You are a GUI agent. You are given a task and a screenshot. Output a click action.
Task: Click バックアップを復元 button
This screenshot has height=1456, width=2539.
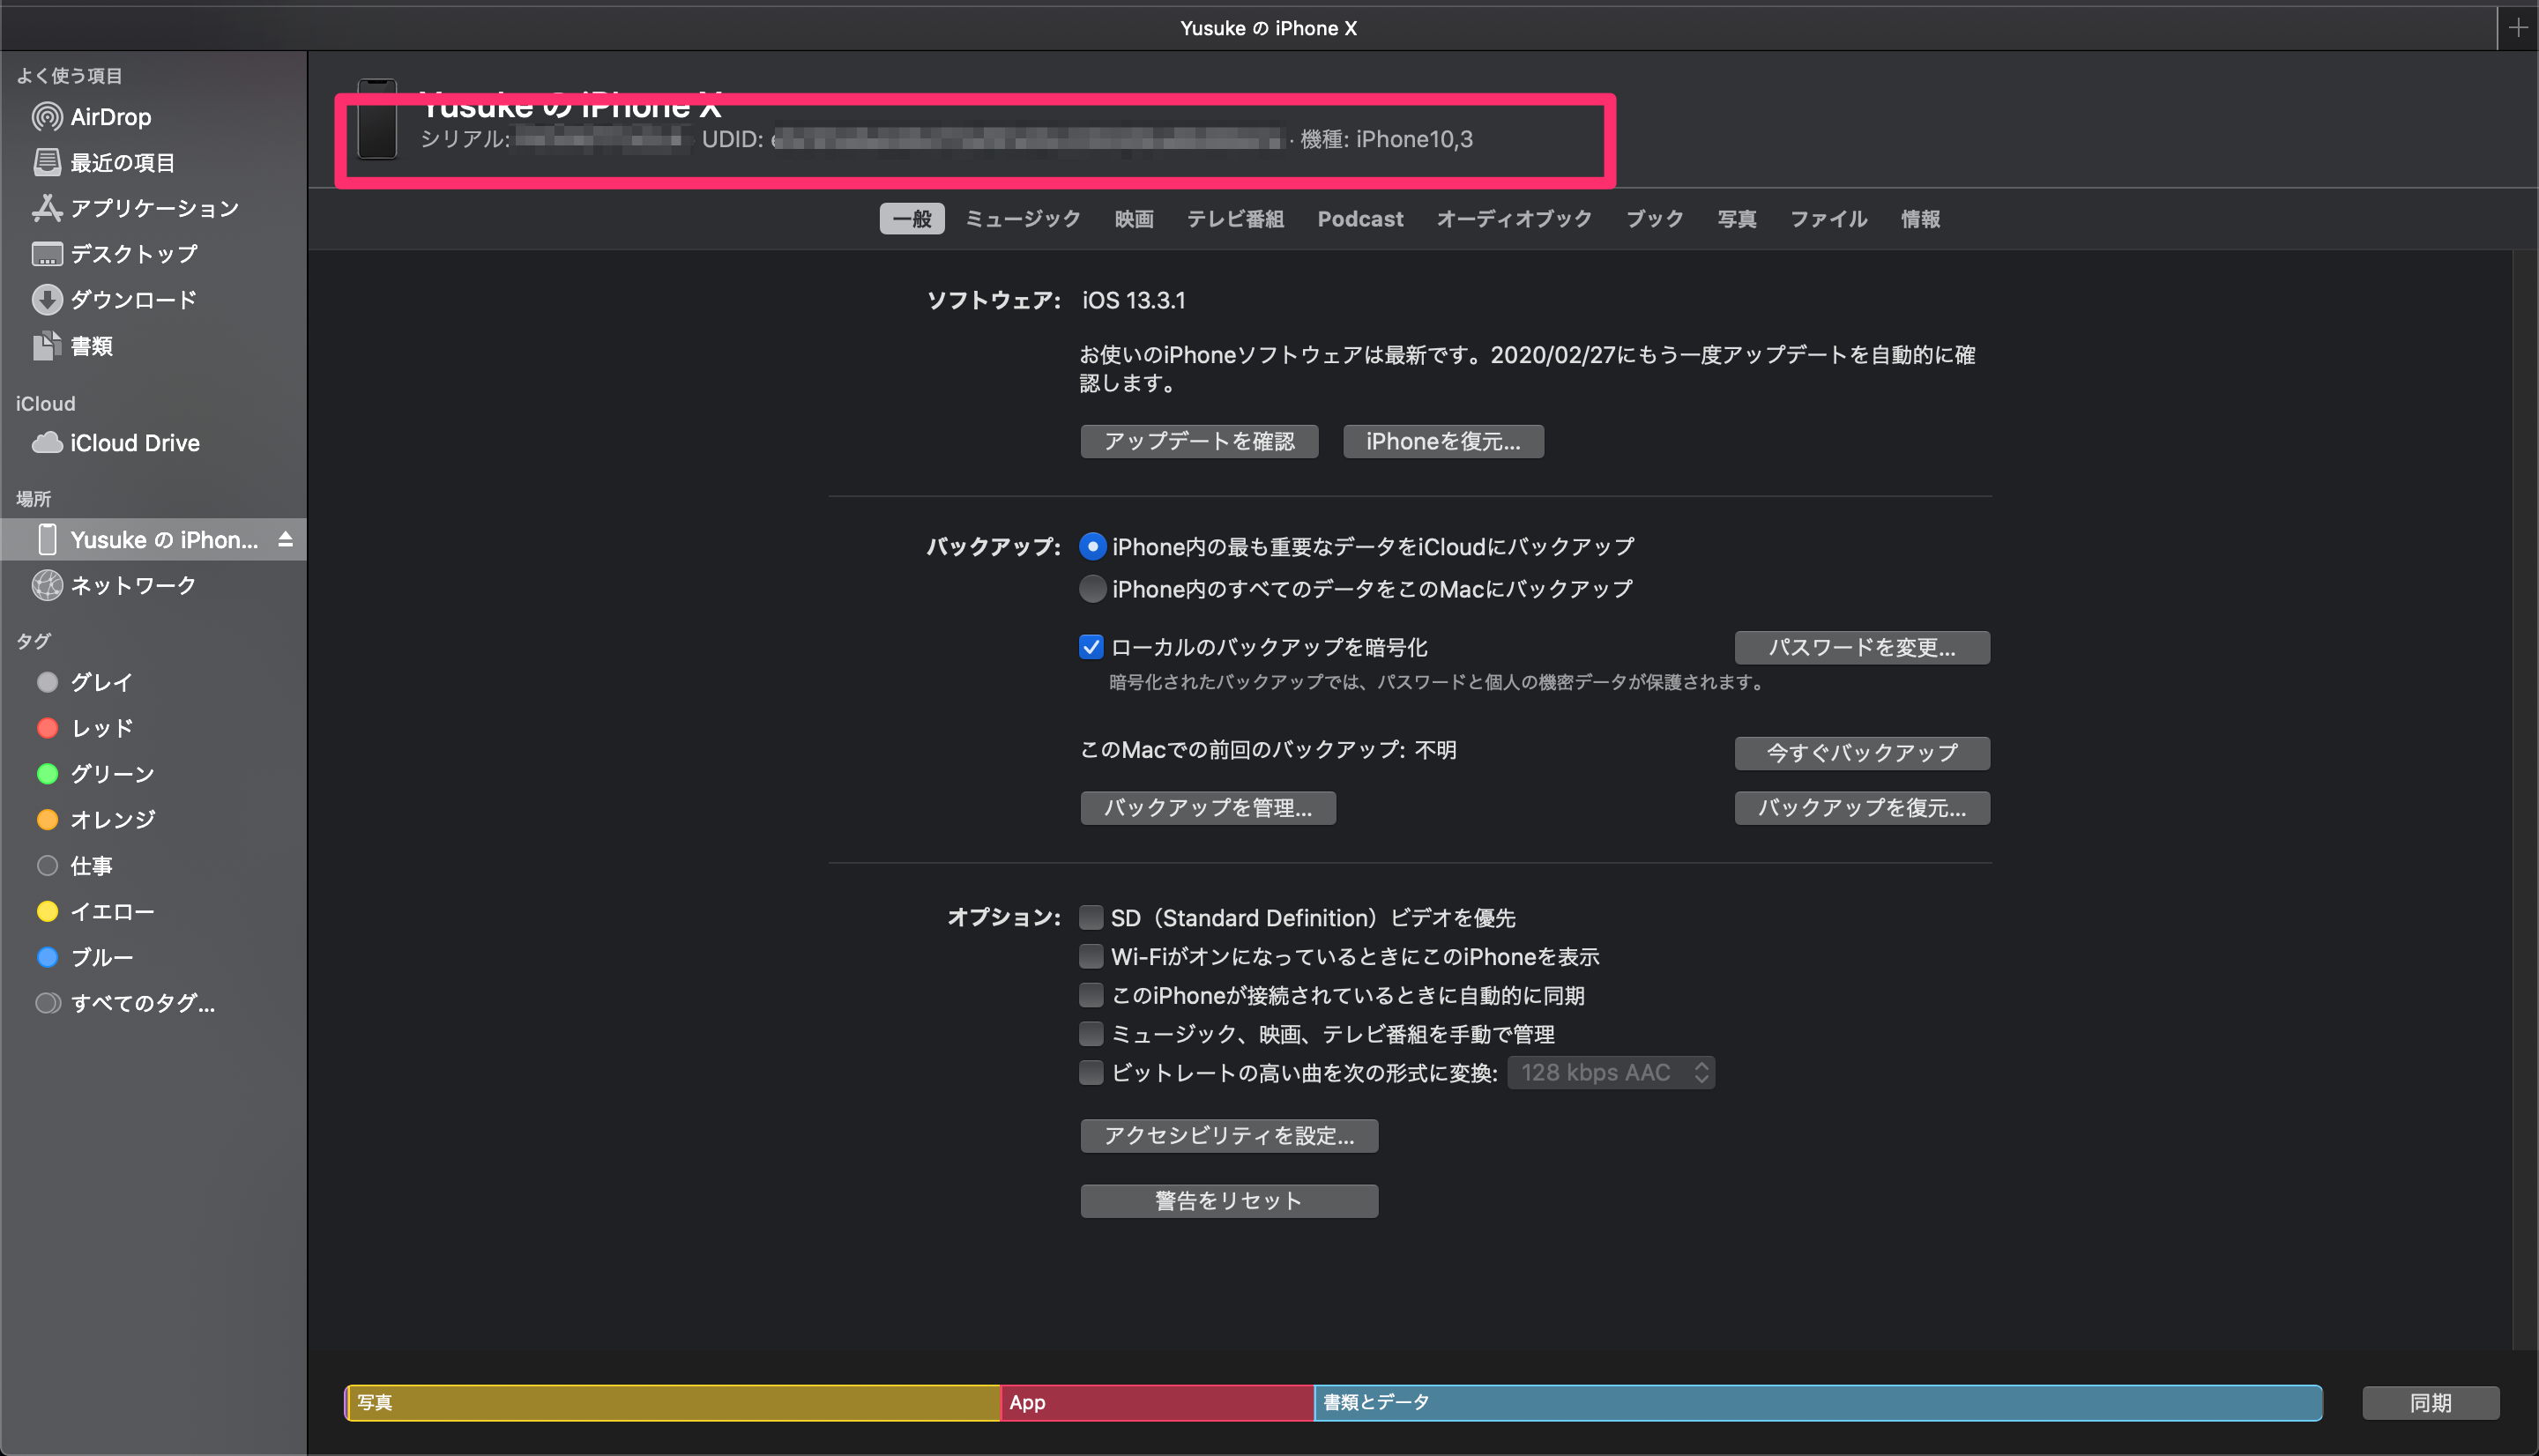click(1862, 808)
